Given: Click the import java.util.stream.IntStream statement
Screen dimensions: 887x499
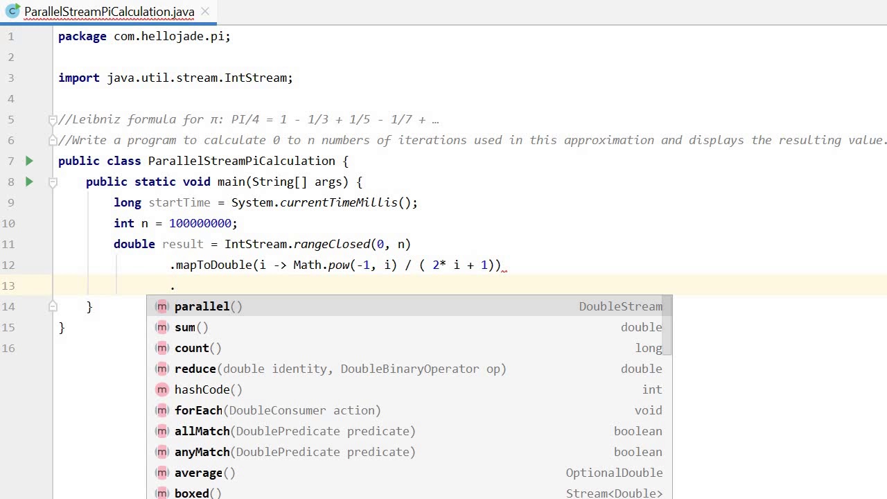Looking at the screenshot, I should pos(175,78).
